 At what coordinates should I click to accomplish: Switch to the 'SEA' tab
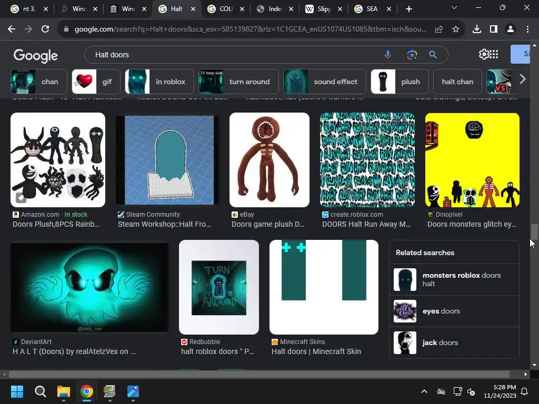coord(373,9)
